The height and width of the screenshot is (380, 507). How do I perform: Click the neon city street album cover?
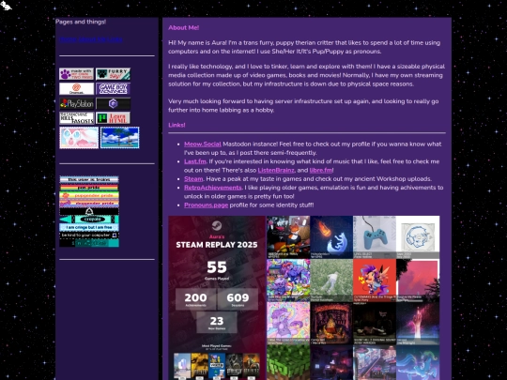375,362
